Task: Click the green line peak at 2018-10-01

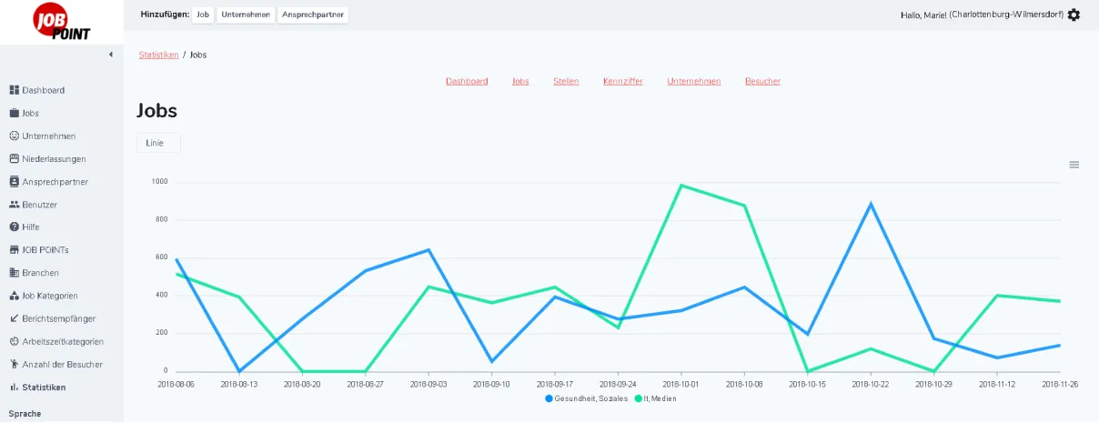Action: click(x=681, y=186)
